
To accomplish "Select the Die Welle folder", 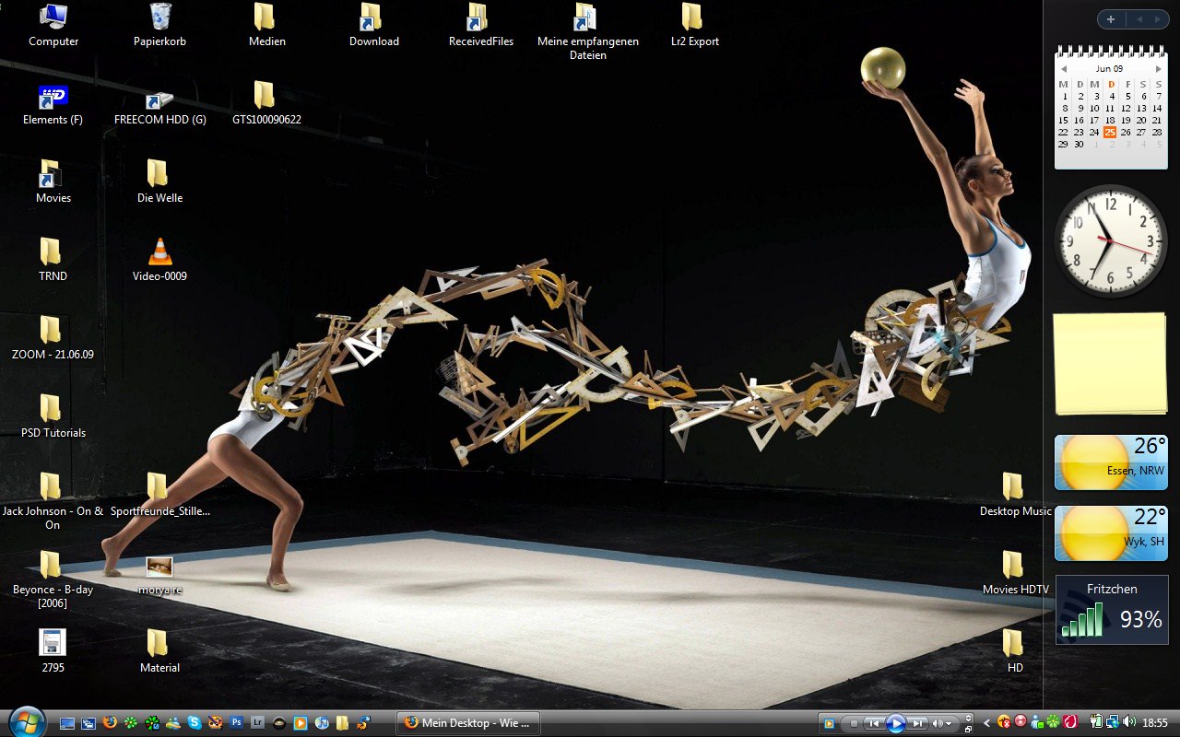I will (x=159, y=174).
